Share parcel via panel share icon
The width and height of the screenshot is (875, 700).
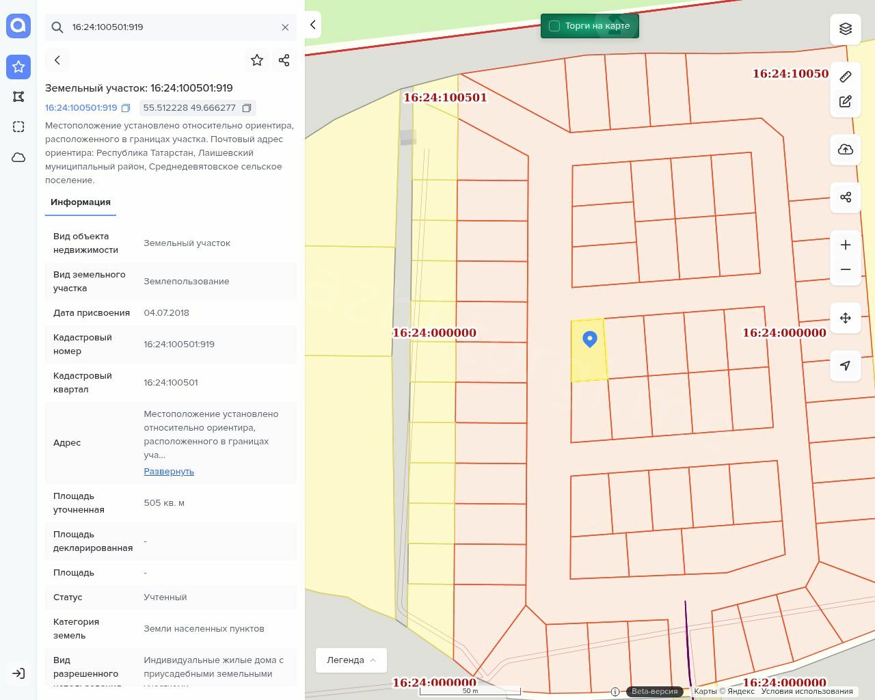pos(284,60)
